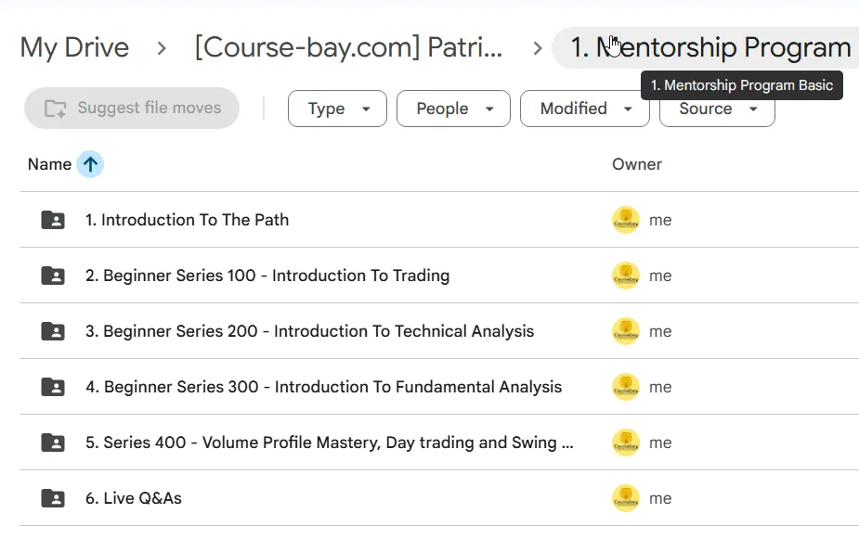Click the owner avatar in the Live Q&As row
Screen dimensions: 859x539
tap(626, 498)
